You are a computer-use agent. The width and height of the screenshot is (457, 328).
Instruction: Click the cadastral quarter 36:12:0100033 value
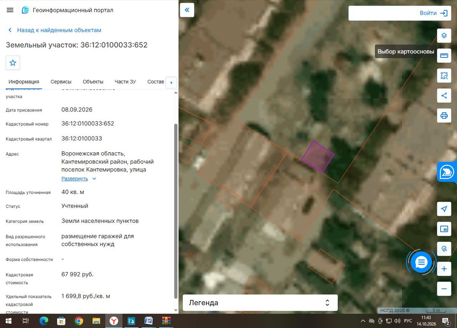pyautogui.click(x=81, y=139)
